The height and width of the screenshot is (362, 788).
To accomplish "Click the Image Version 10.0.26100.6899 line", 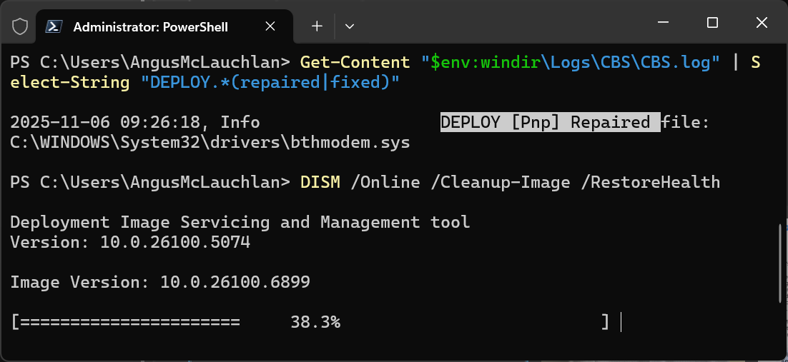I will [160, 282].
